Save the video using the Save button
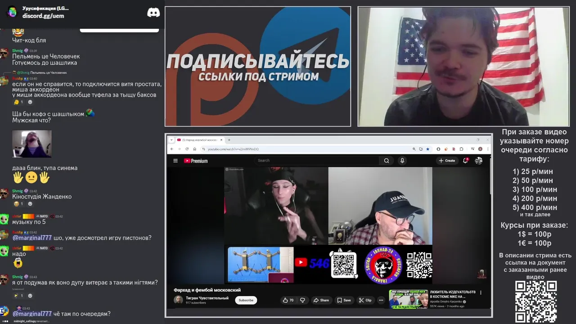This screenshot has width=576, height=324. 344,300
